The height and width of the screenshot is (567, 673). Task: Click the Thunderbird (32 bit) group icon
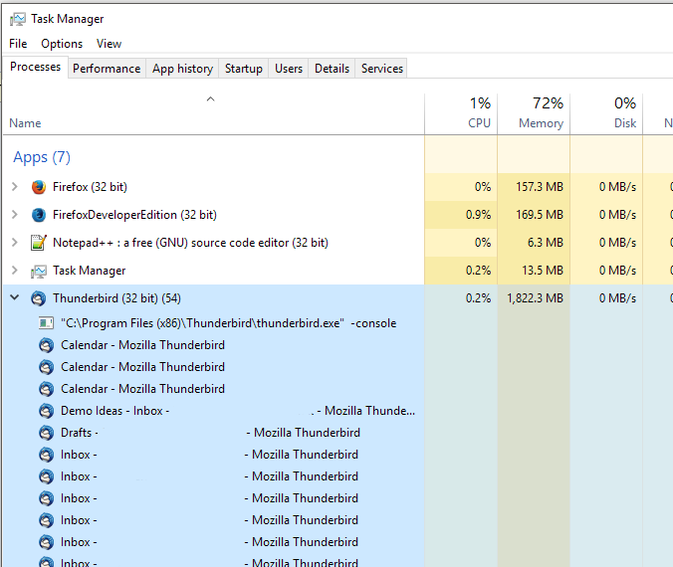[x=39, y=298]
